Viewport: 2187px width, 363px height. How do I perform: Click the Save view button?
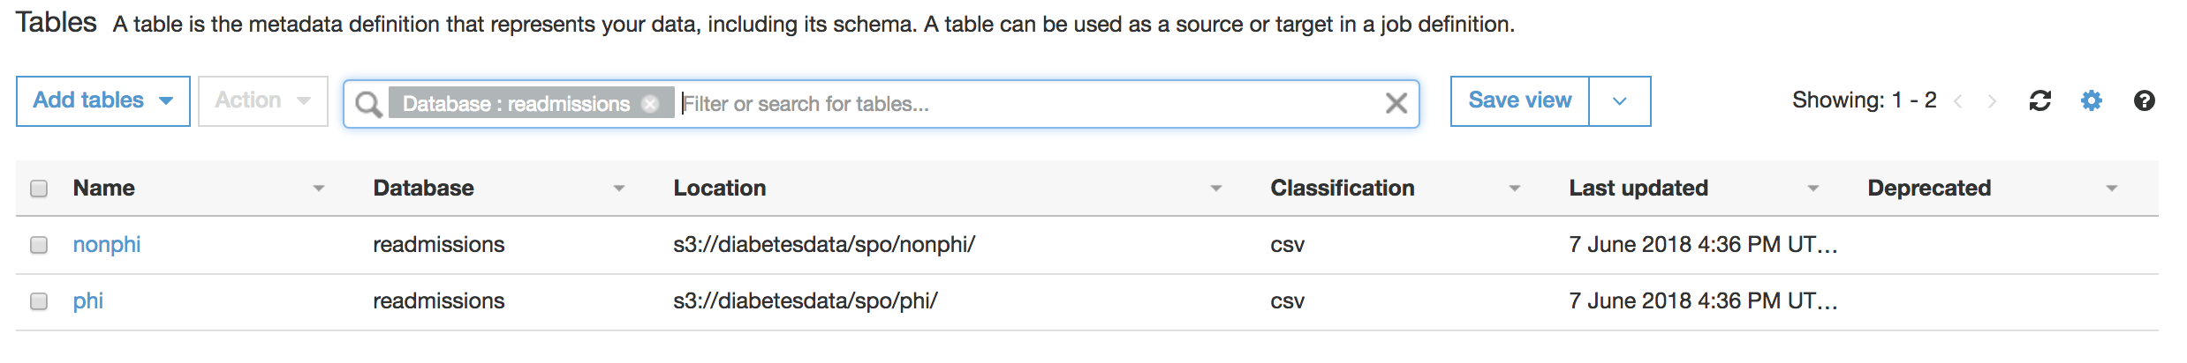tap(1519, 101)
